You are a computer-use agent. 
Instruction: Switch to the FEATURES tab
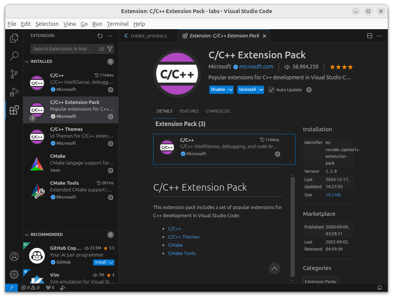[x=189, y=111]
